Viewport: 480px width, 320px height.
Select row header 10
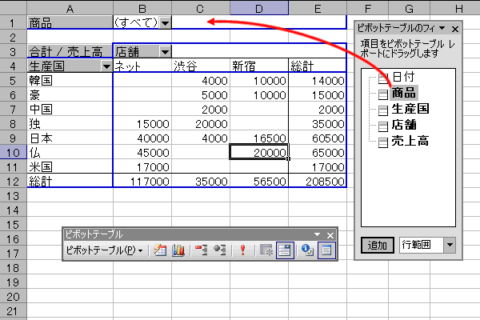[13, 153]
